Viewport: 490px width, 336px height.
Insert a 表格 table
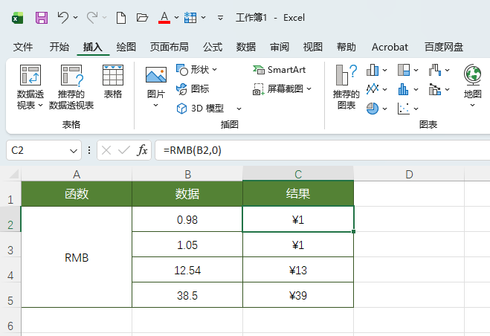click(113, 81)
